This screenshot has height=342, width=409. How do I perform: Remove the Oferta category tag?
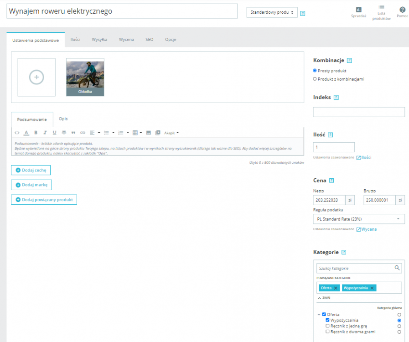click(336, 288)
